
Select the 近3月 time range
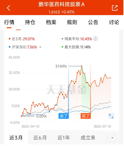(16, 138)
